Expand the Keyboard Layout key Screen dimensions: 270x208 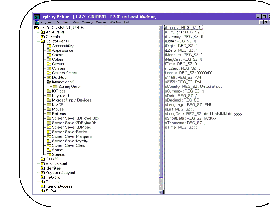42,173
